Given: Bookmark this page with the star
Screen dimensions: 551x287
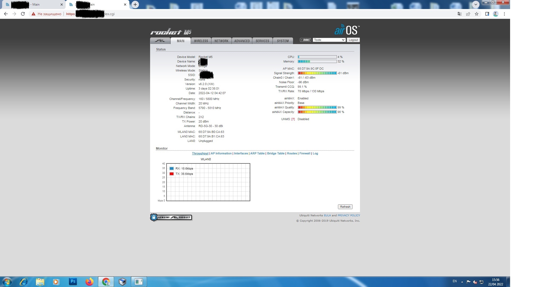Looking at the screenshot, I should pos(477,14).
